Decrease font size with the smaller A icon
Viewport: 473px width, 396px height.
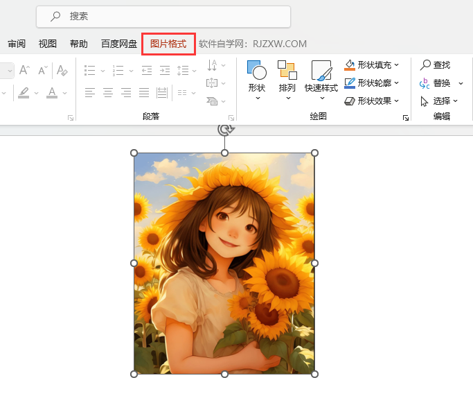pyautogui.click(x=43, y=70)
